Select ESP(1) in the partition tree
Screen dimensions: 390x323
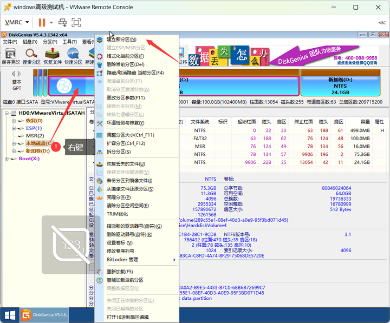pos(34,128)
